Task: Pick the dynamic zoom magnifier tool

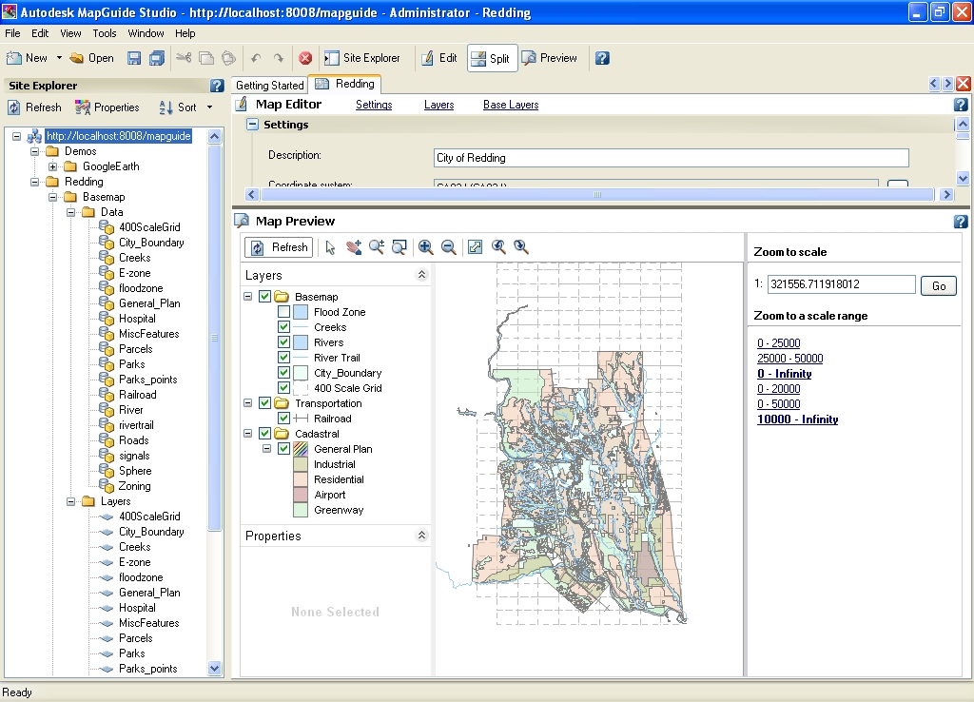Action: (377, 247)
